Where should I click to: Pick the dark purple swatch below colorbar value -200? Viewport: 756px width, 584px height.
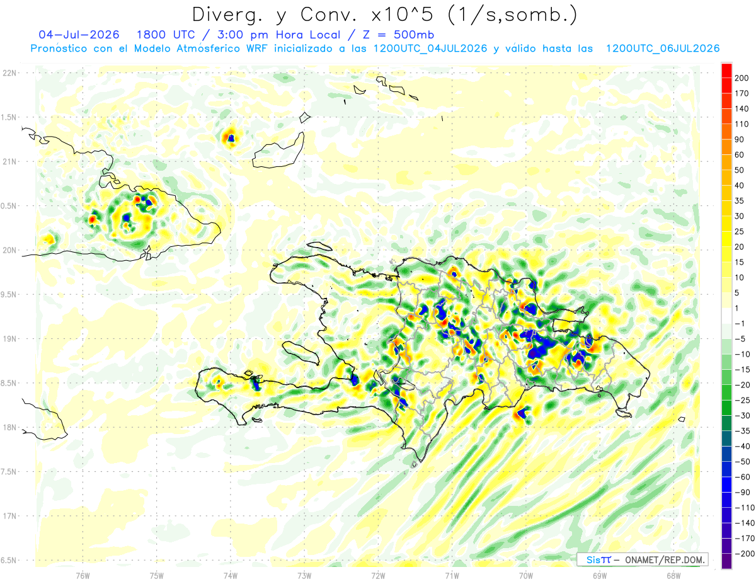click(x=726, y=561)
